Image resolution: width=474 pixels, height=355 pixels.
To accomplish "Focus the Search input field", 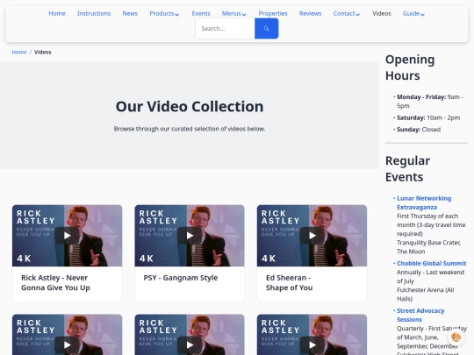I will 225,28.
